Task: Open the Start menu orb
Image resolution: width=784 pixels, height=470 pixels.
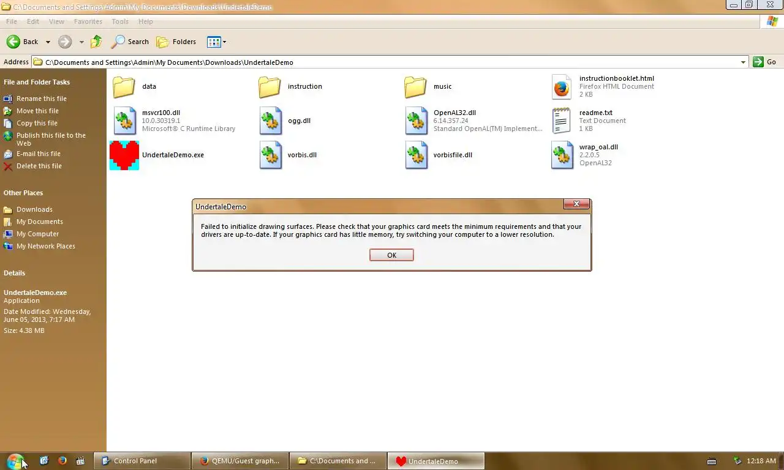Action: [x=15, y=461]
